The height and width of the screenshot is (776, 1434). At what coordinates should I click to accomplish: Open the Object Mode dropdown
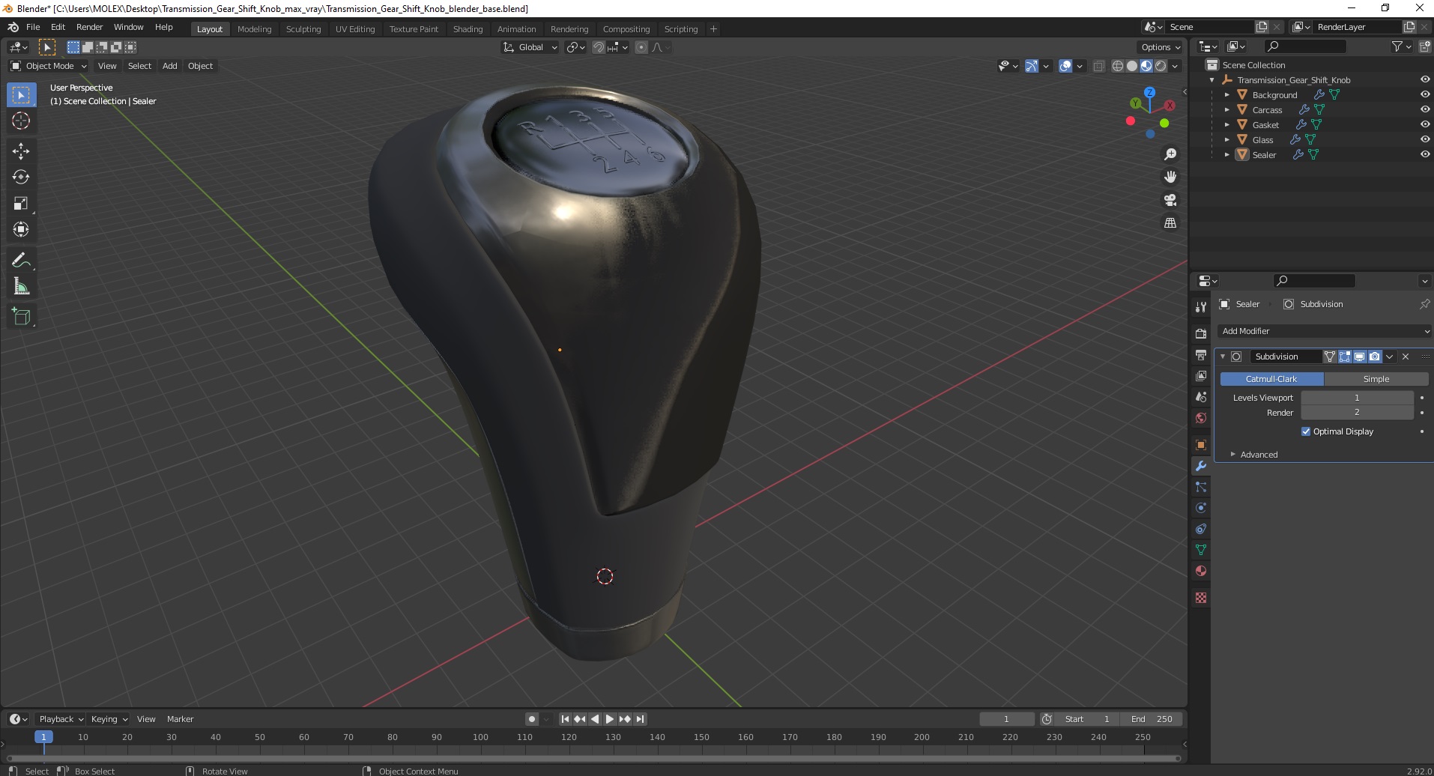click(x=49, y=66)
